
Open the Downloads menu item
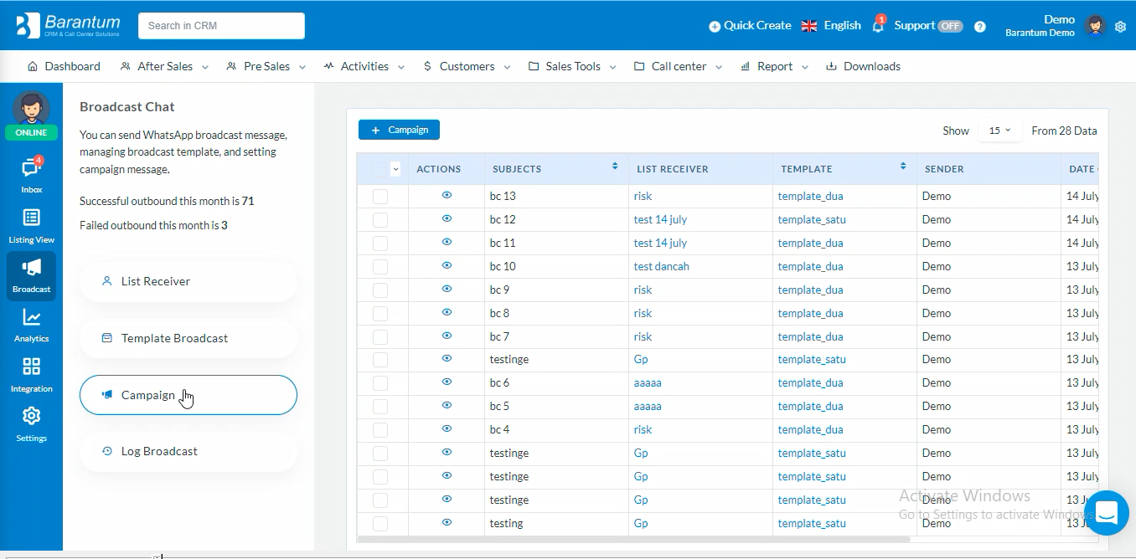863,66
